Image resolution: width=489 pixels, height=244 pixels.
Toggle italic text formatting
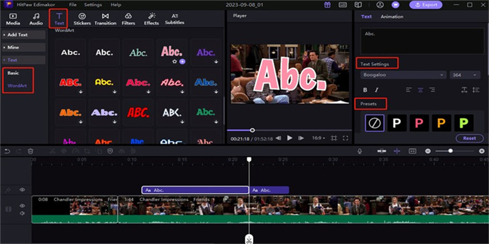point(377,90)
